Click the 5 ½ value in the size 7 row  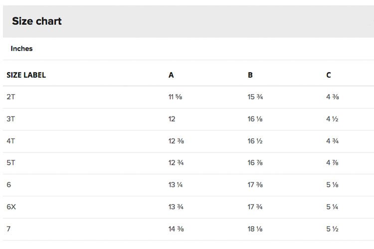[332, 229]
